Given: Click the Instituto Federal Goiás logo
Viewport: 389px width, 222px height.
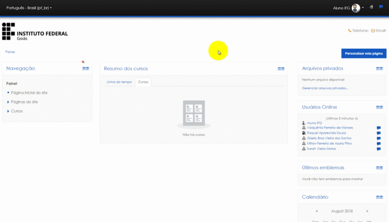Looking at the screenshot, I should [35, 32].
